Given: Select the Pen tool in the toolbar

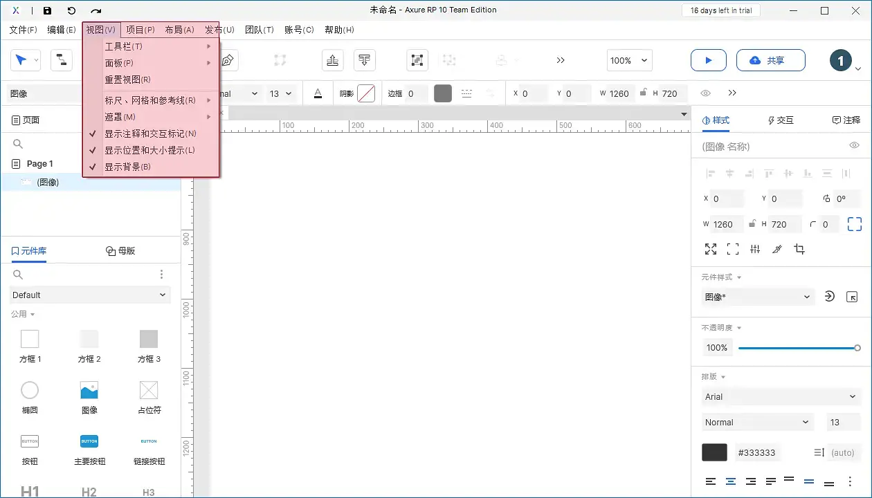Looking at the screenshot, I should point(227,60).
